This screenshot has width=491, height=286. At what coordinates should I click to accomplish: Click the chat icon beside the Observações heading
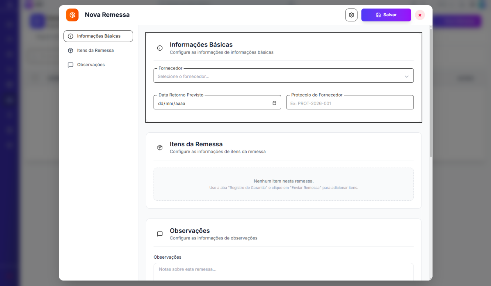click(x=160, y=234)
